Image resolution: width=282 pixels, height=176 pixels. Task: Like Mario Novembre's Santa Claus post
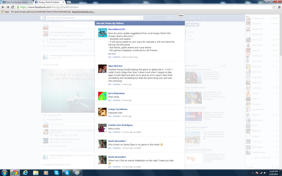click(x=110, y=148)
